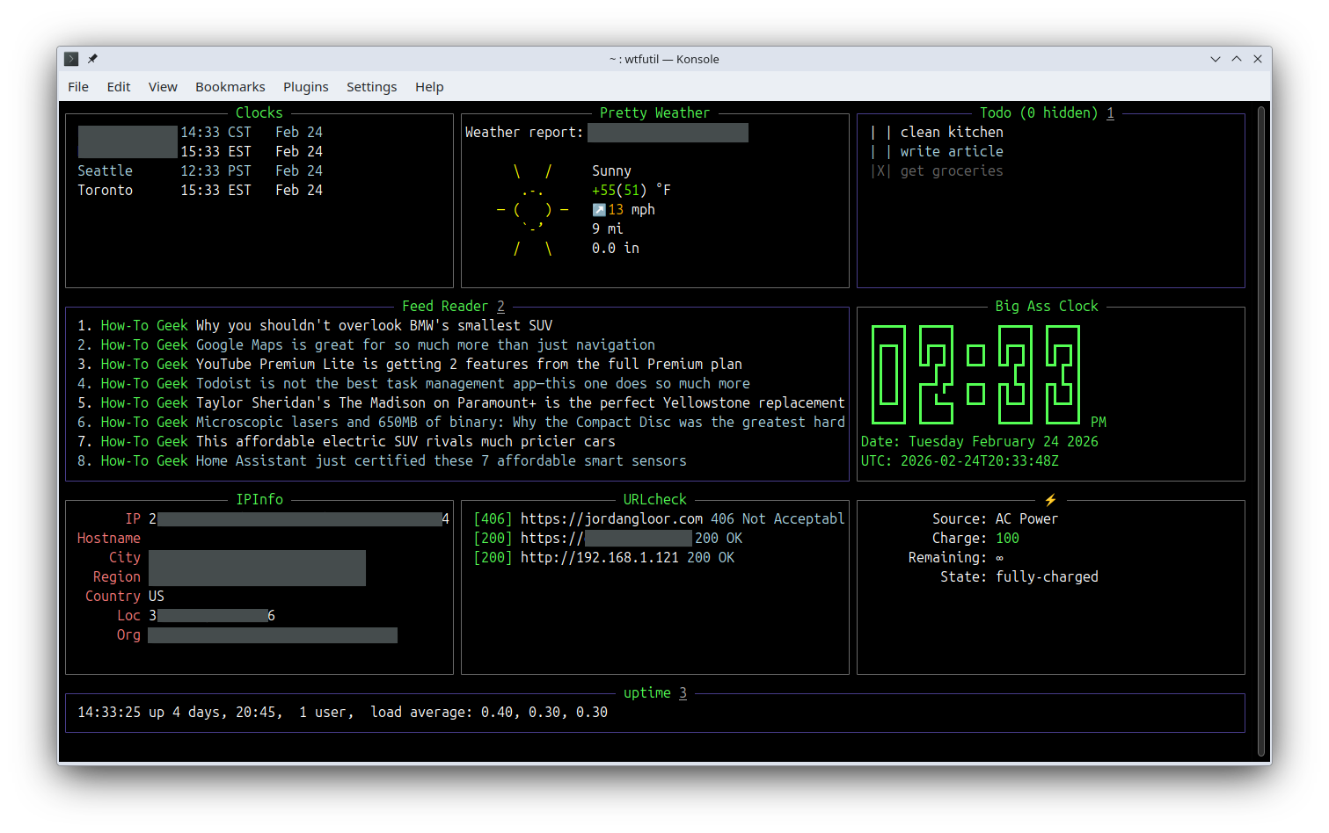Click the 'Source: AC Power' line

click(x=995, y=518)
